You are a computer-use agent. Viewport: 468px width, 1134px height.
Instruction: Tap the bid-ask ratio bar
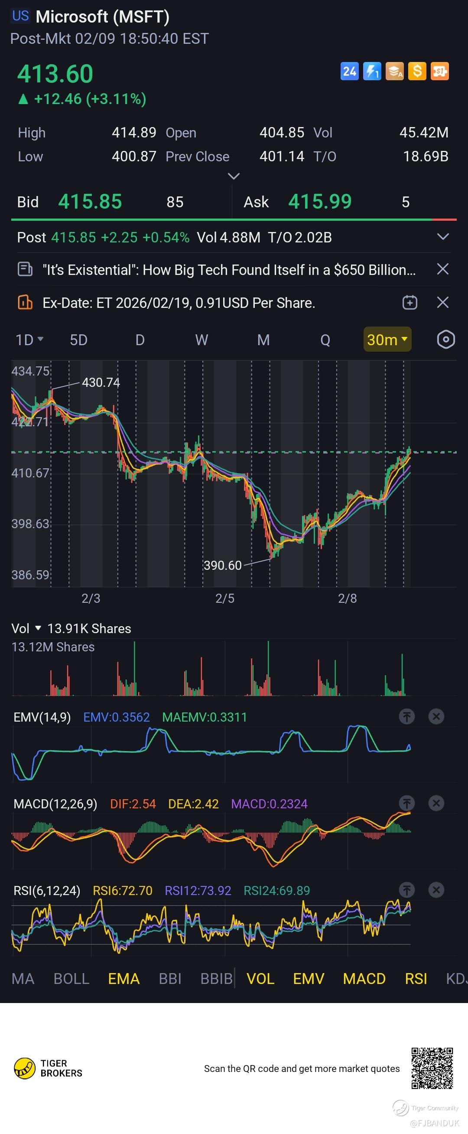click(234, 219)
